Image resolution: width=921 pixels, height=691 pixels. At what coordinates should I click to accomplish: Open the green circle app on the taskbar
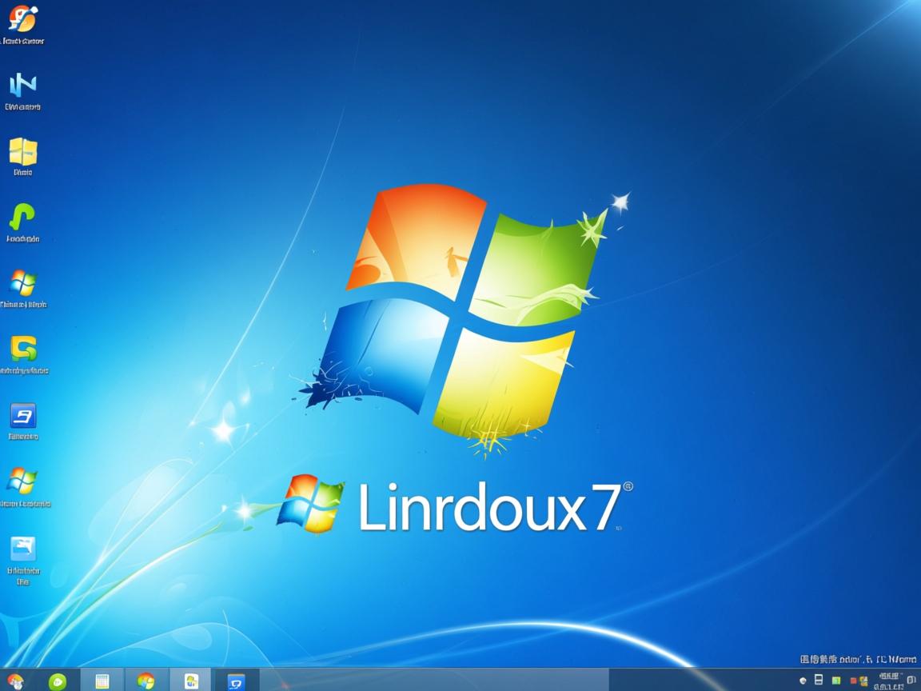56,681
